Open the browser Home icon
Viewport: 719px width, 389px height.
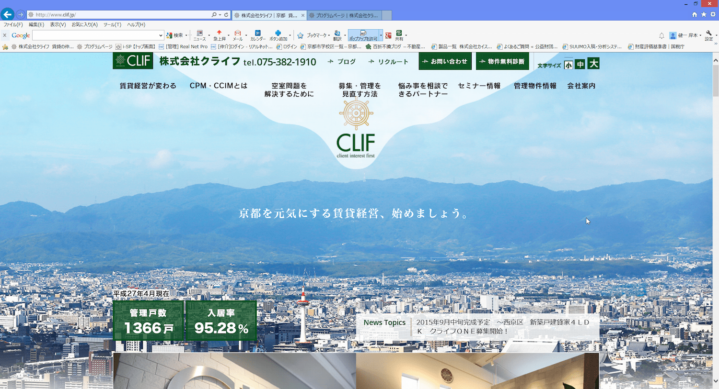(x=695, y=14)
